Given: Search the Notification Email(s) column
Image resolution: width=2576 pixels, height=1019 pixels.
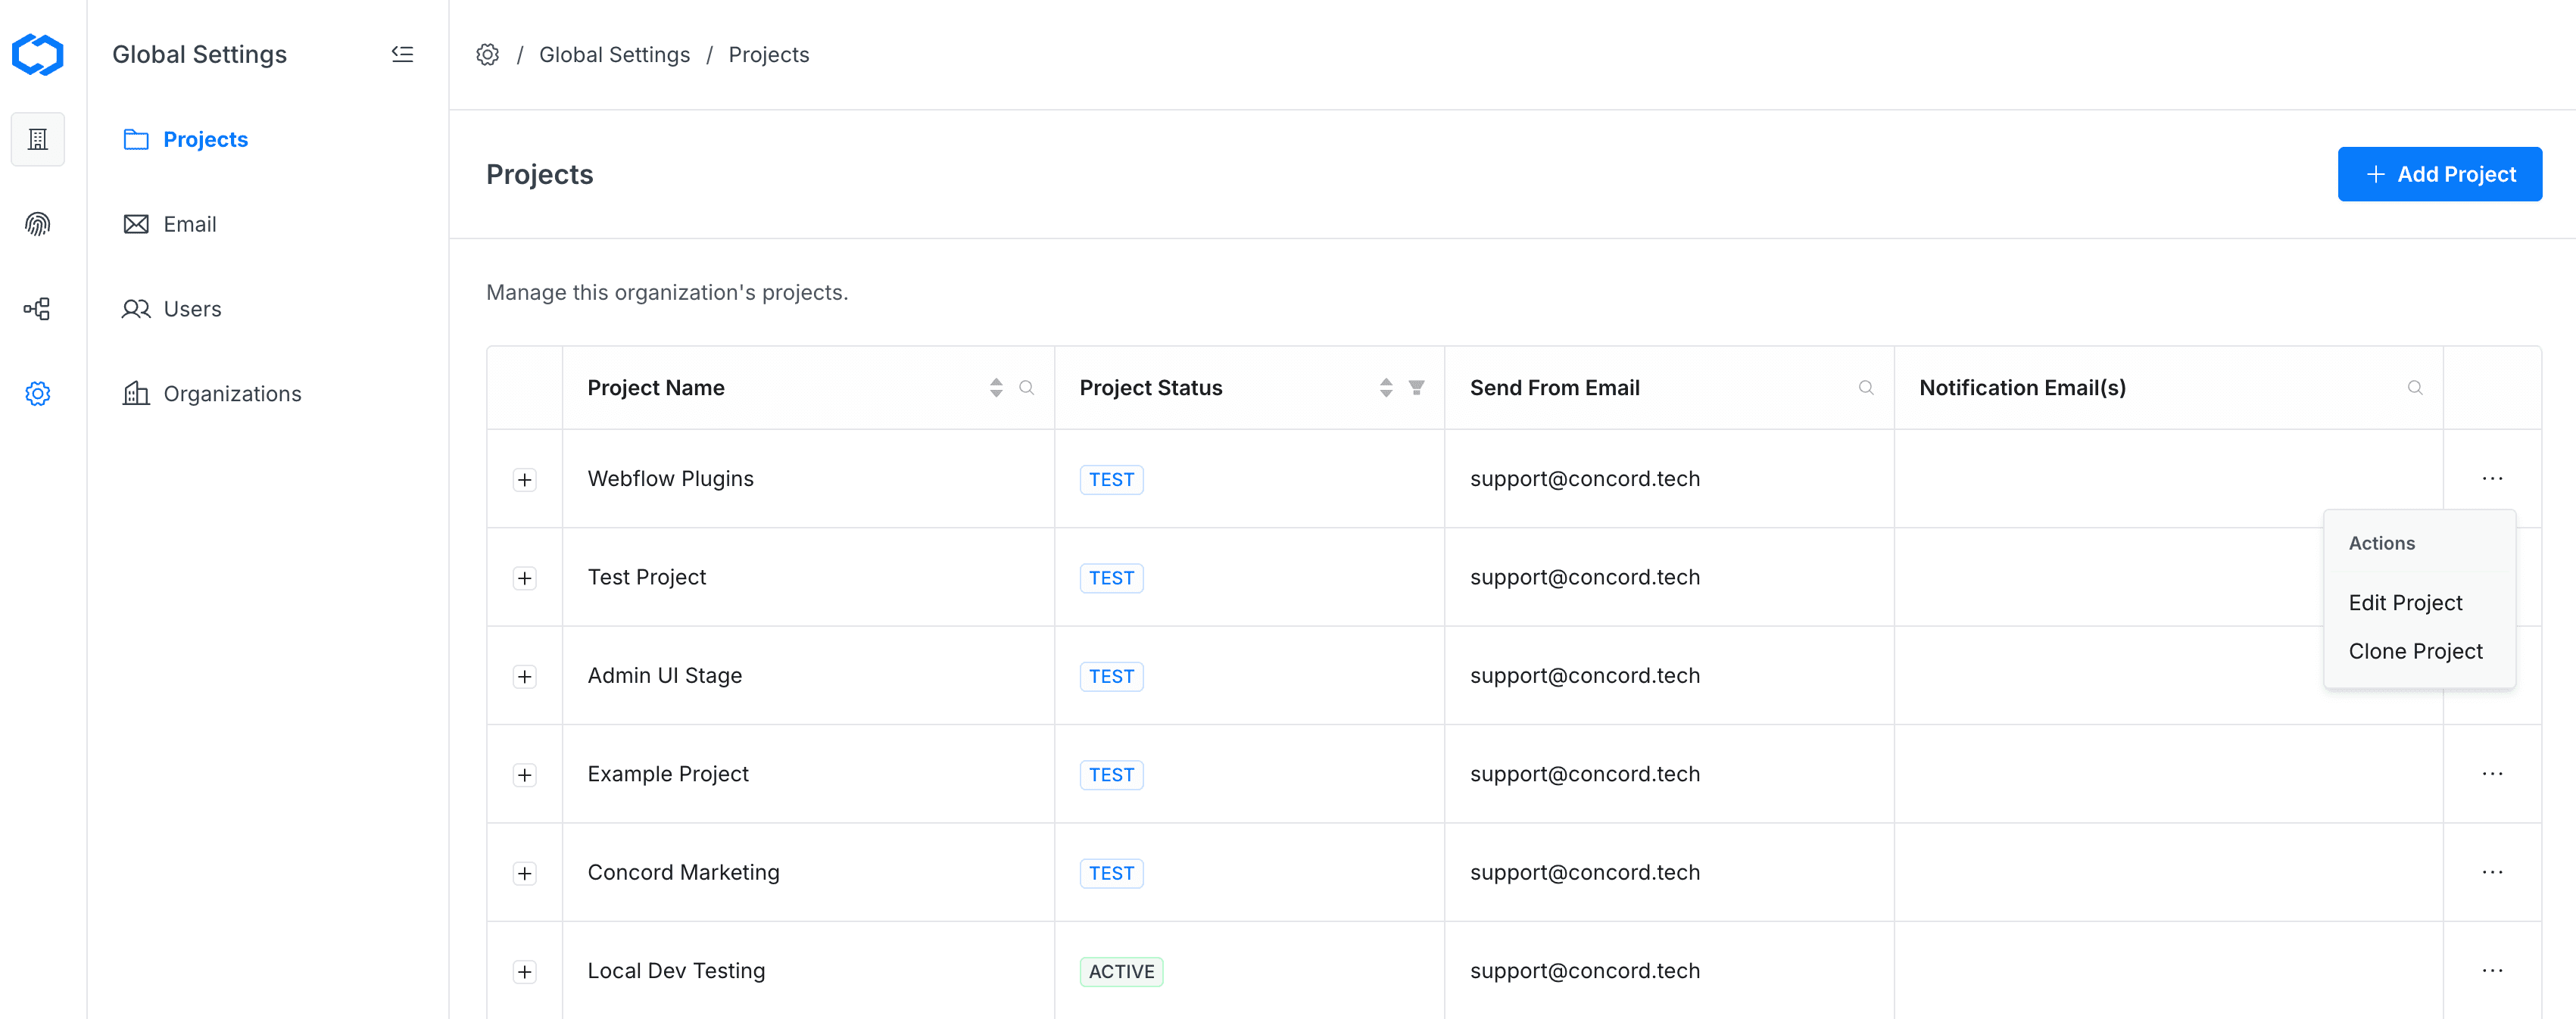Looking at the screenshot, I should pos(2414,388).
